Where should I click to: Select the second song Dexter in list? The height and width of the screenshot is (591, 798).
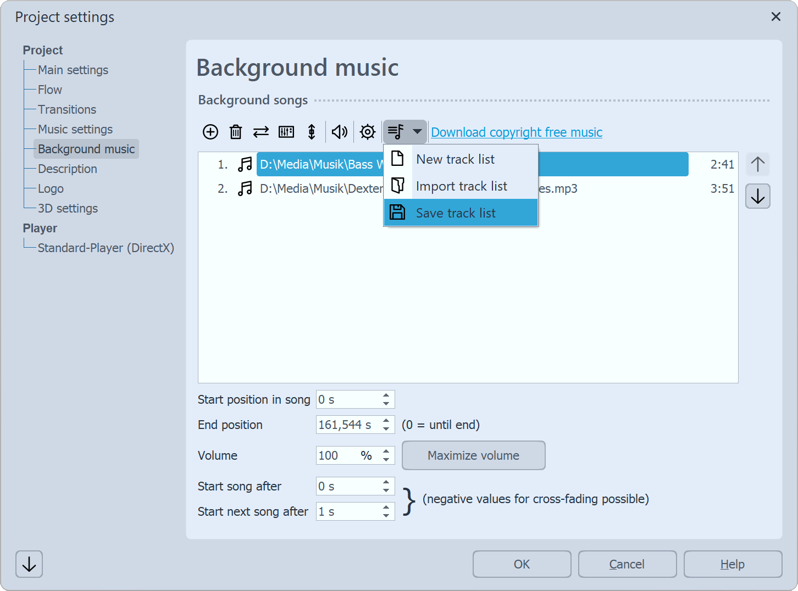320,189
